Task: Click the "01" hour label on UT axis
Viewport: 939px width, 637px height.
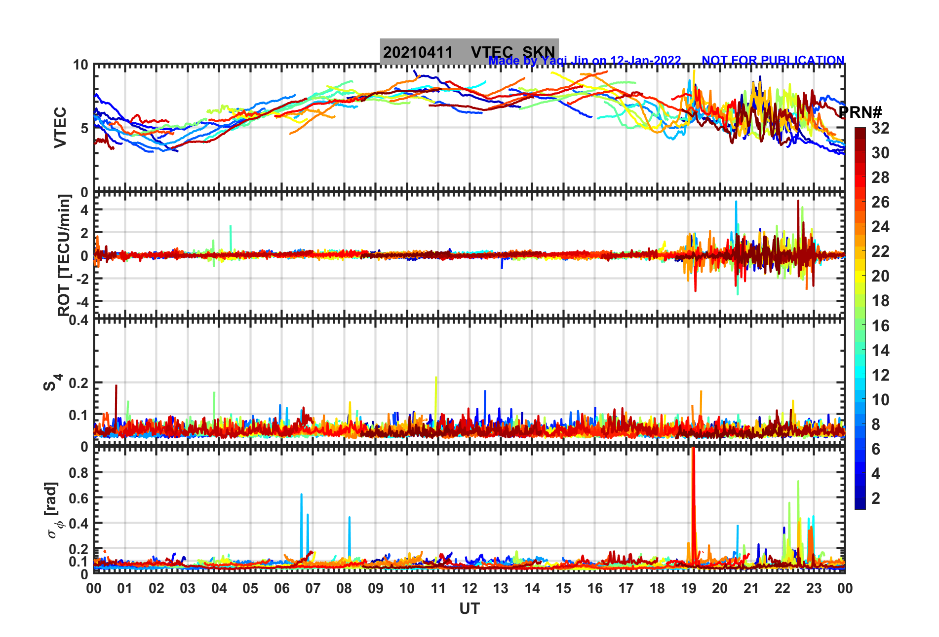Action: pos(125,588)
